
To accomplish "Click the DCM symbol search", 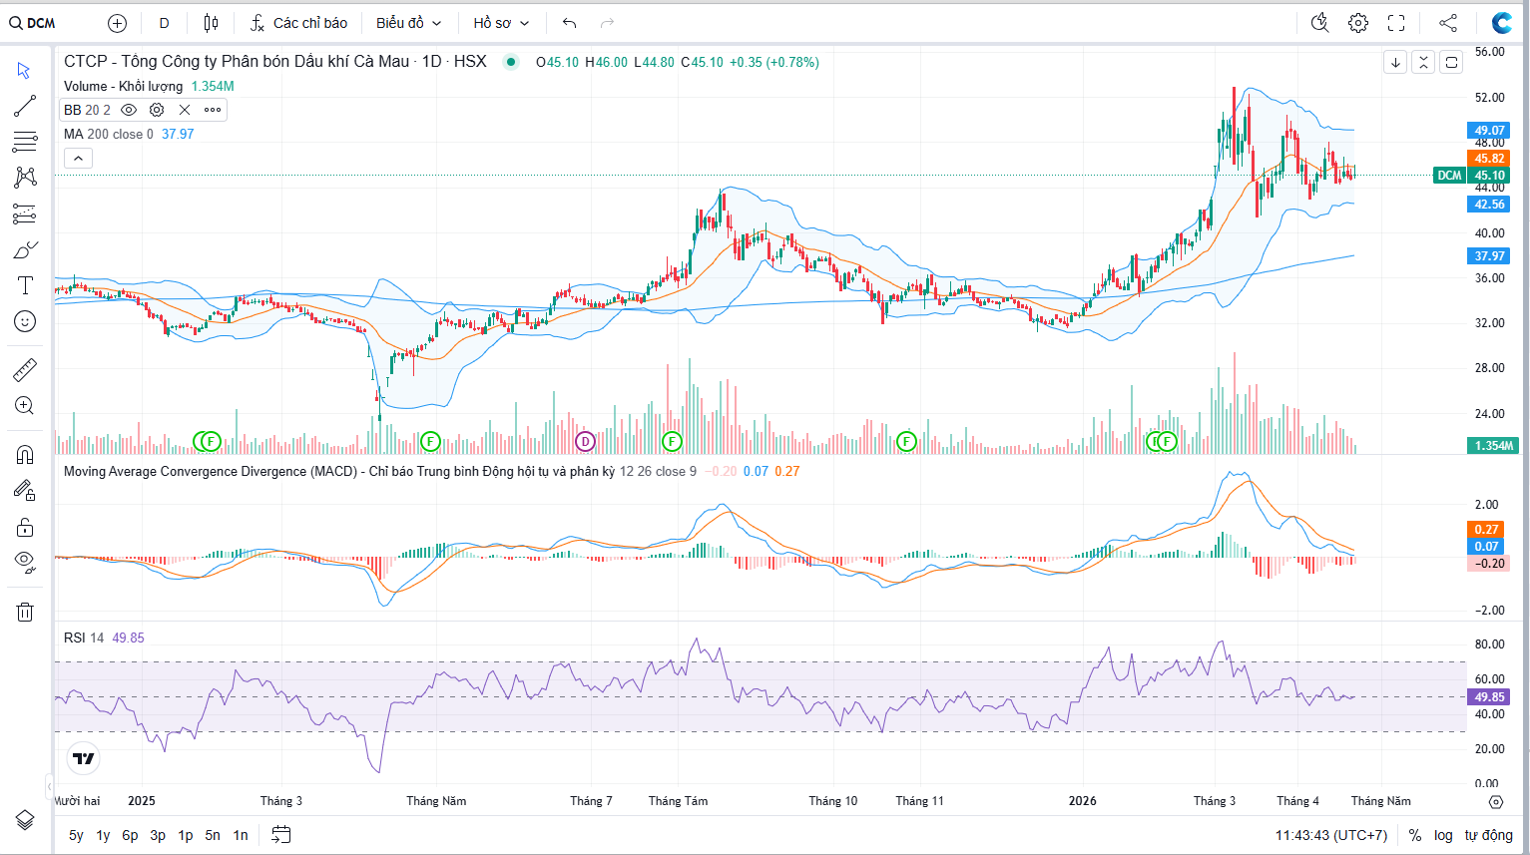I will click(33, 23).
